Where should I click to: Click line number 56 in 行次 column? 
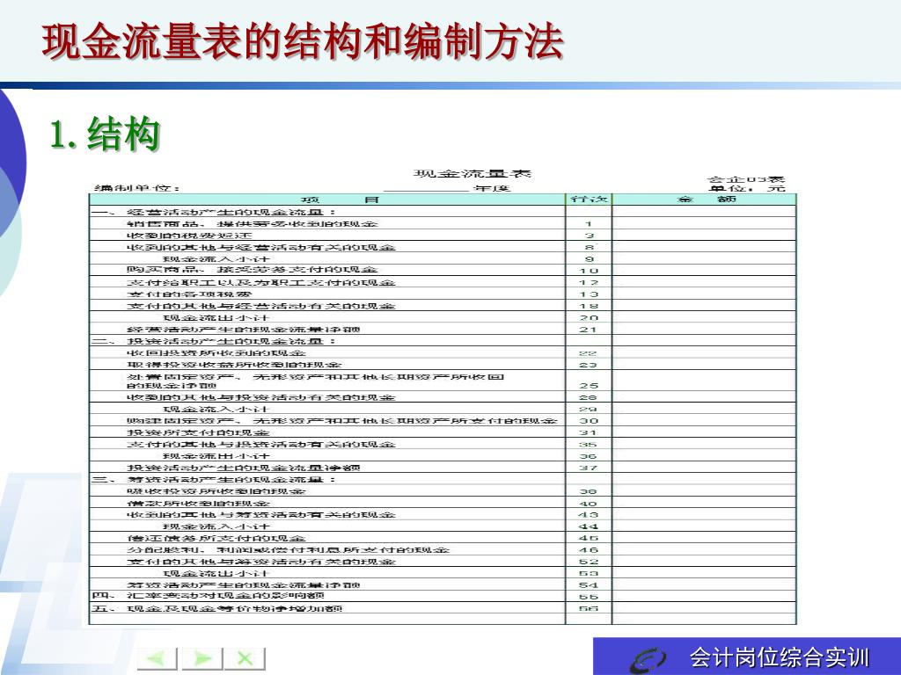(x=589, y=608)
